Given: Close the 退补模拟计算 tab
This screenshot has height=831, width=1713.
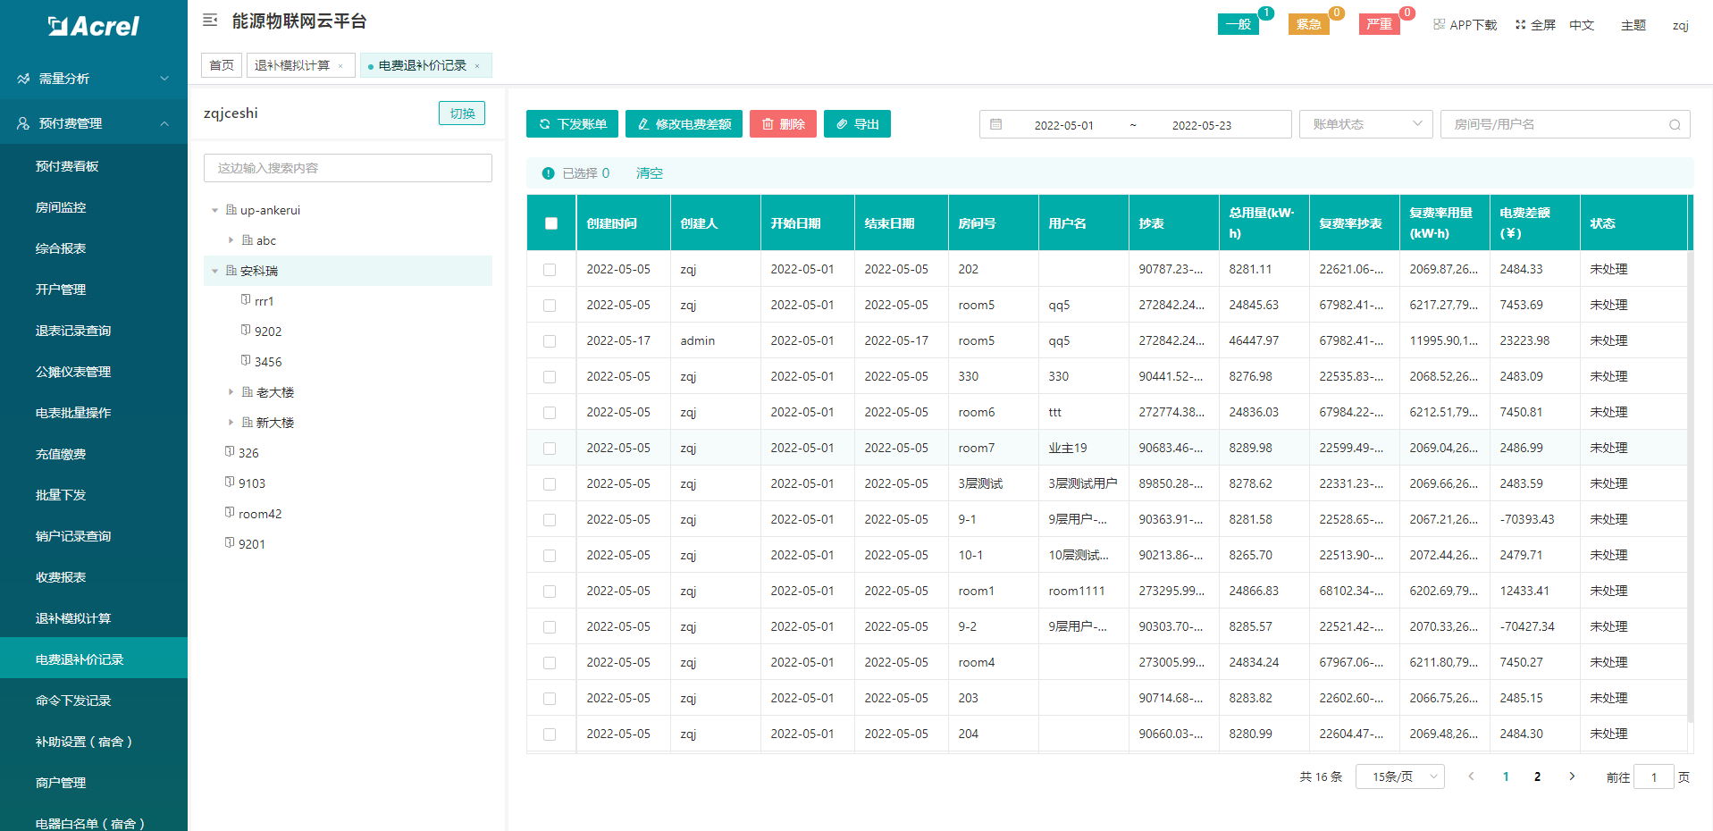Looking at the screenshot, I should tap(340, 66).
